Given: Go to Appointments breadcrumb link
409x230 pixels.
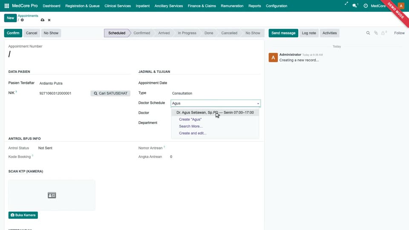Looking at the screenshot, I should (28, 16).
